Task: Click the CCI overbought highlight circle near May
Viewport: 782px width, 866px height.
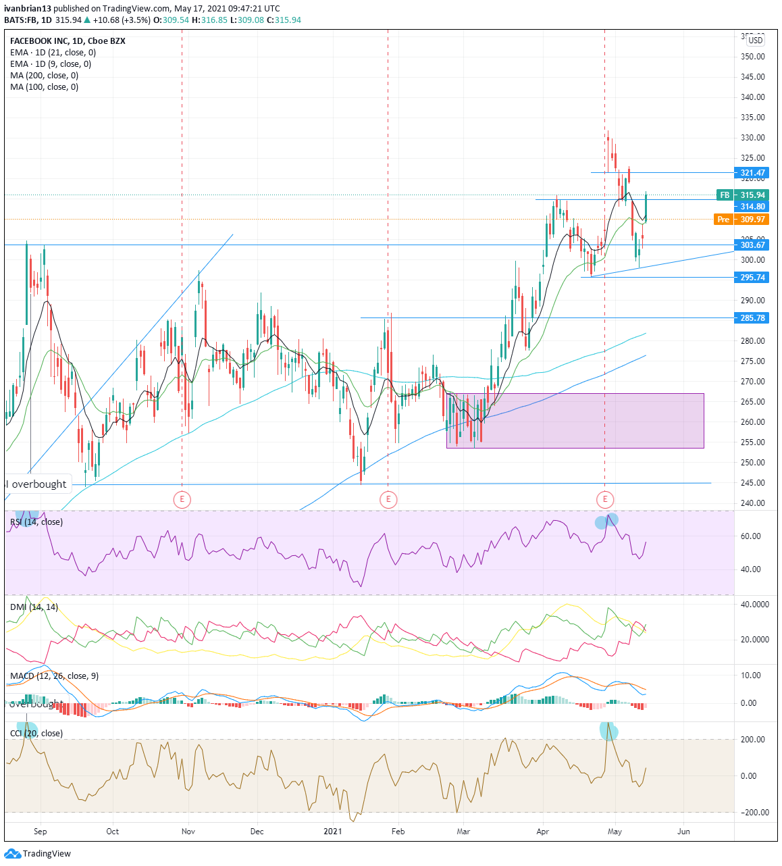Action: point(609,730)
